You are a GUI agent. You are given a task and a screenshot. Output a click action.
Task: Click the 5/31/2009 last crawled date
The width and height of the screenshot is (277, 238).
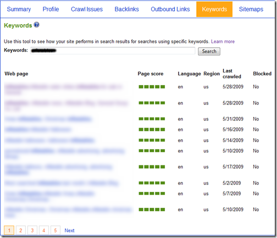tap(233, 119)
